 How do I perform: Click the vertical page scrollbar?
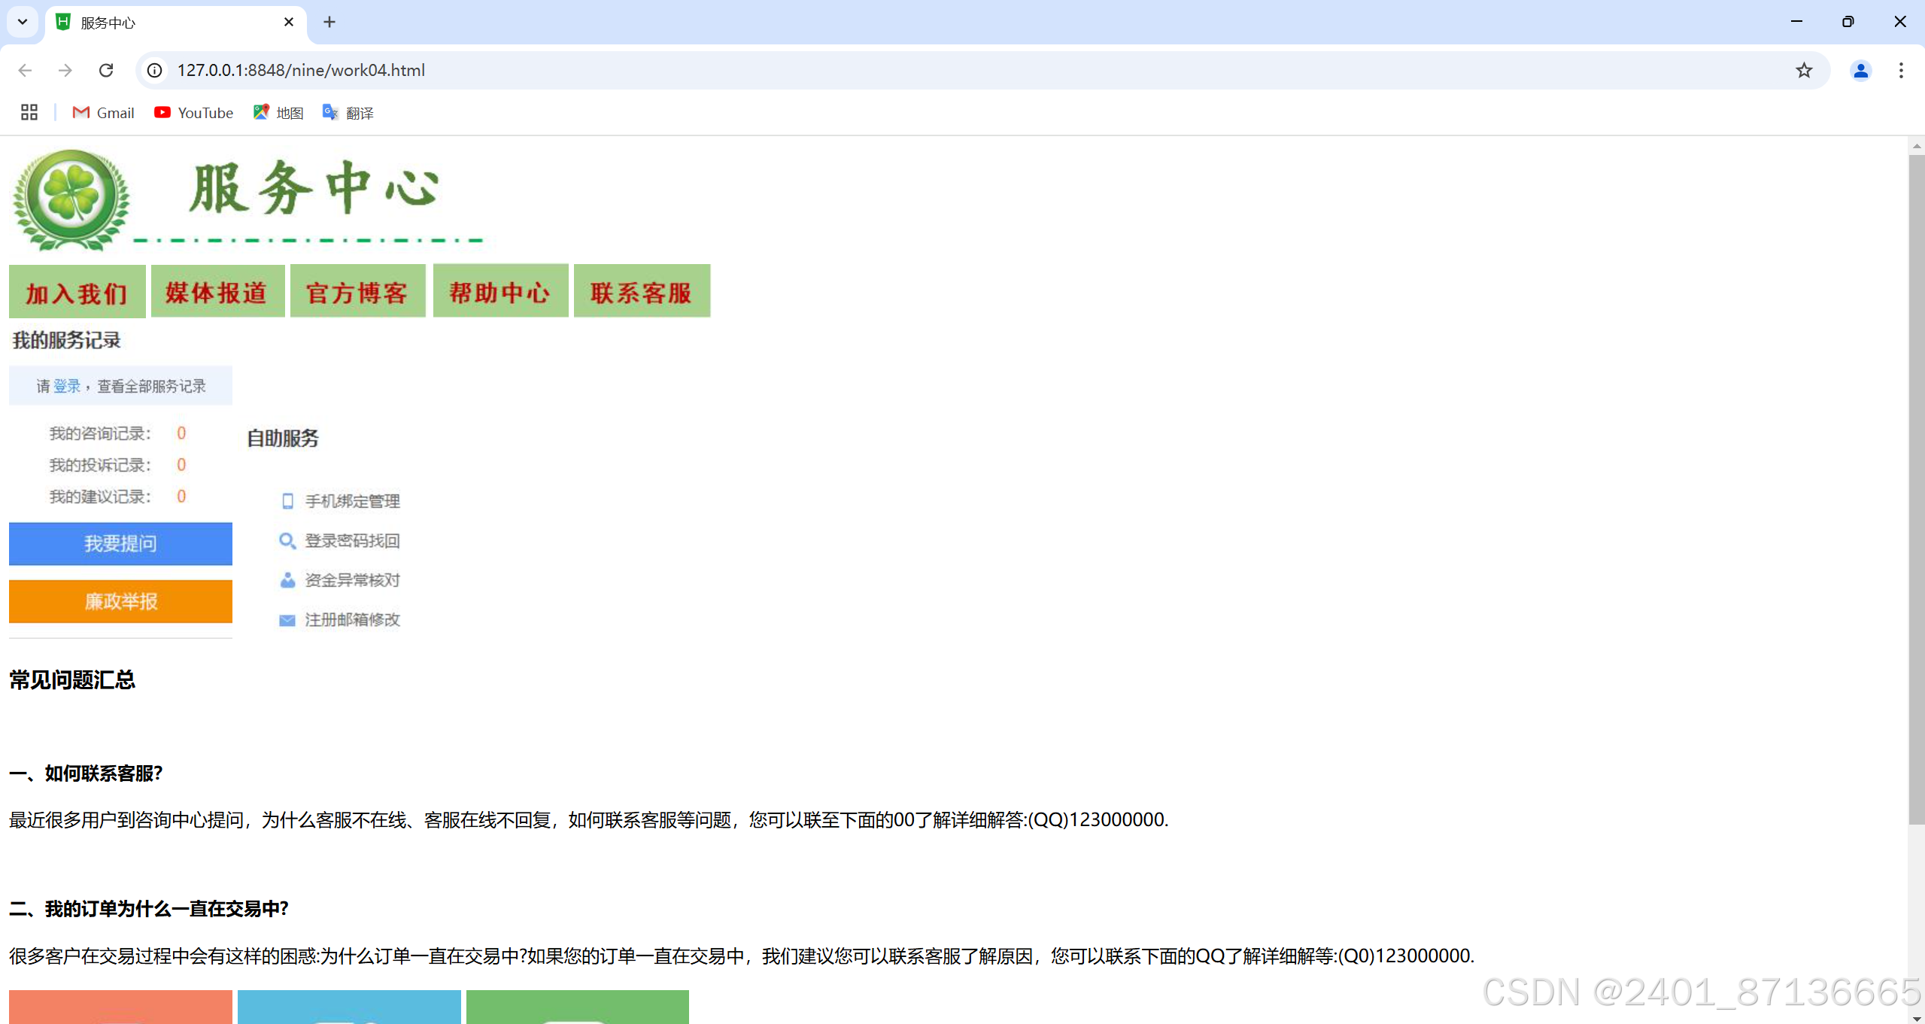pyautogui.click(x=1915, y=489)
